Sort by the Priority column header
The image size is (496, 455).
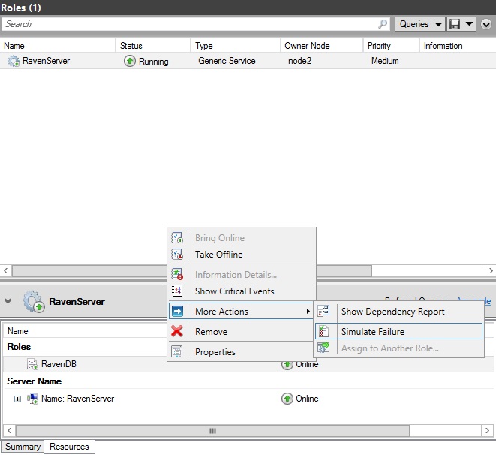pos(391,46)
